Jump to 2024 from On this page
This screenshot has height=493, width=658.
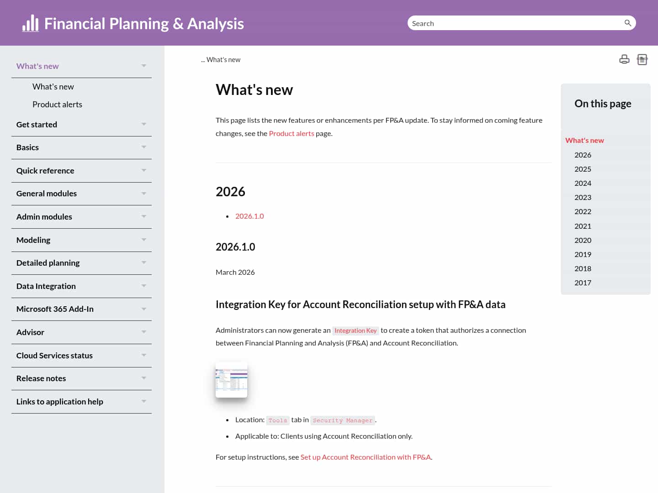(x=583, y=183)
